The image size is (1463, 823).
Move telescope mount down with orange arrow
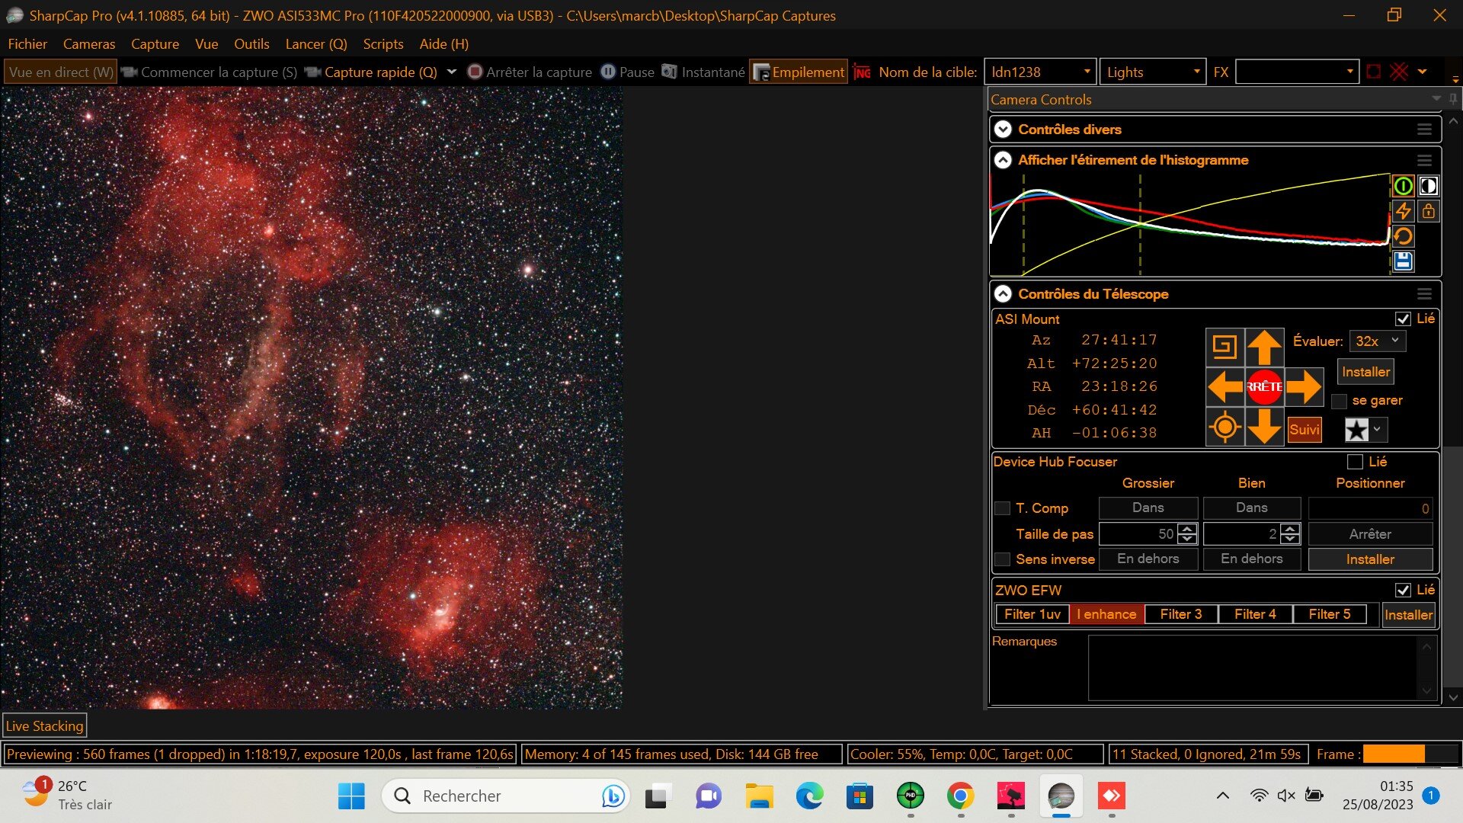pyautogui.click(x=1264, y=426)
